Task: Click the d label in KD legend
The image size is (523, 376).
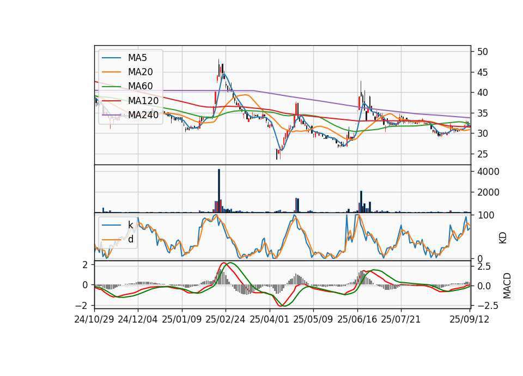Action: [x=130, y=239]
